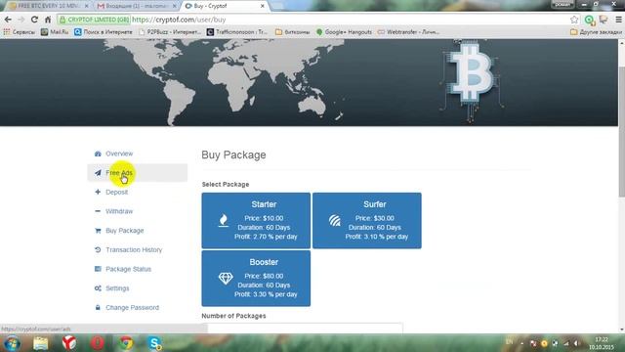The width and height of the screenshot is (625, 352).
Task: Click the Deposit plus icon
Action: (x=98, y=192)
